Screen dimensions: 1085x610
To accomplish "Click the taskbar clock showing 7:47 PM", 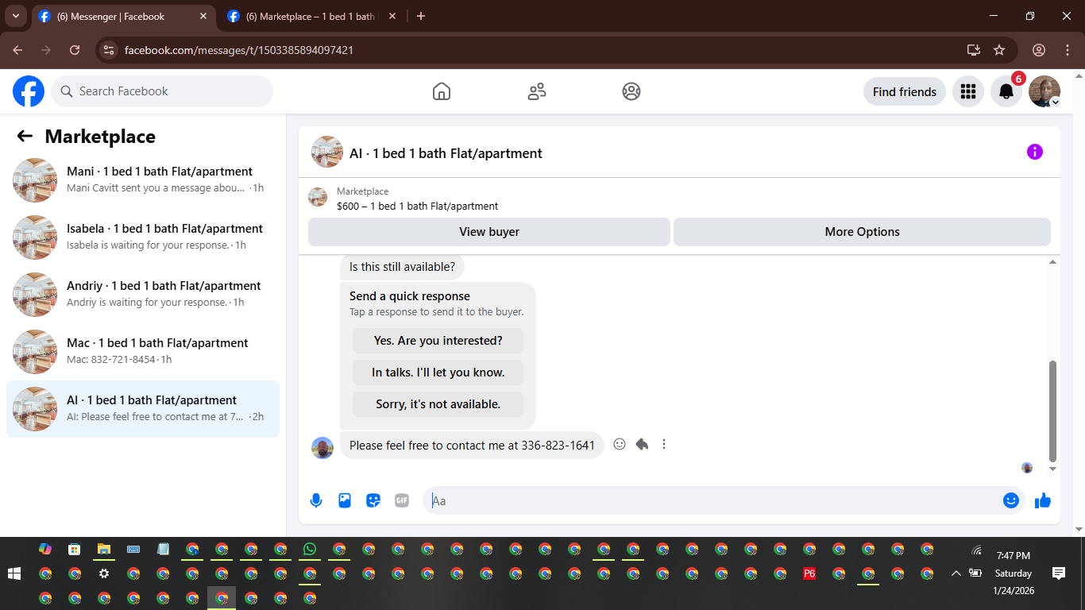I will [1013, 556].
